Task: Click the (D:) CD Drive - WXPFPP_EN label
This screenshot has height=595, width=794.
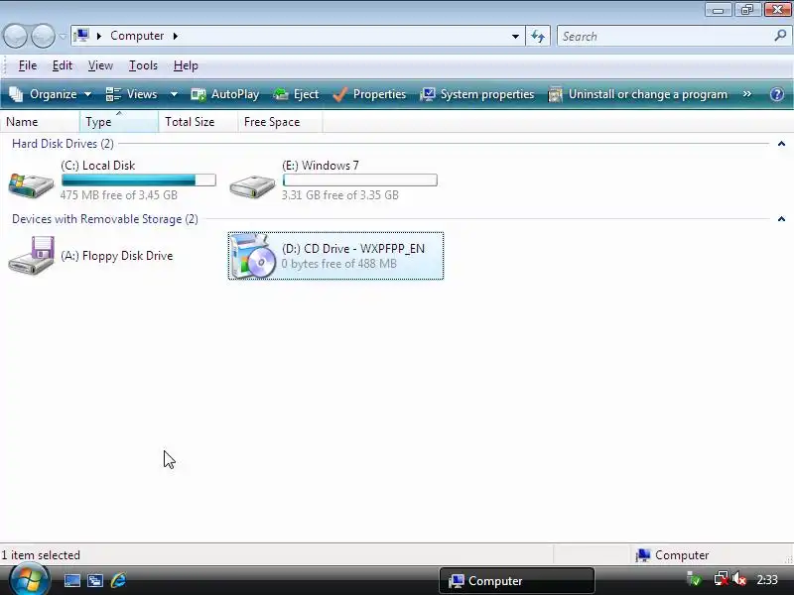Action: point(353,249)
